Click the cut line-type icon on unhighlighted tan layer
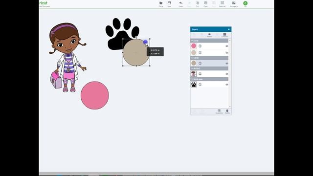 click(x=200, y=53)
